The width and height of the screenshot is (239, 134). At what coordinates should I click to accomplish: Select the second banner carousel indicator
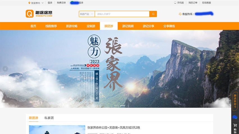click(123, 106)
